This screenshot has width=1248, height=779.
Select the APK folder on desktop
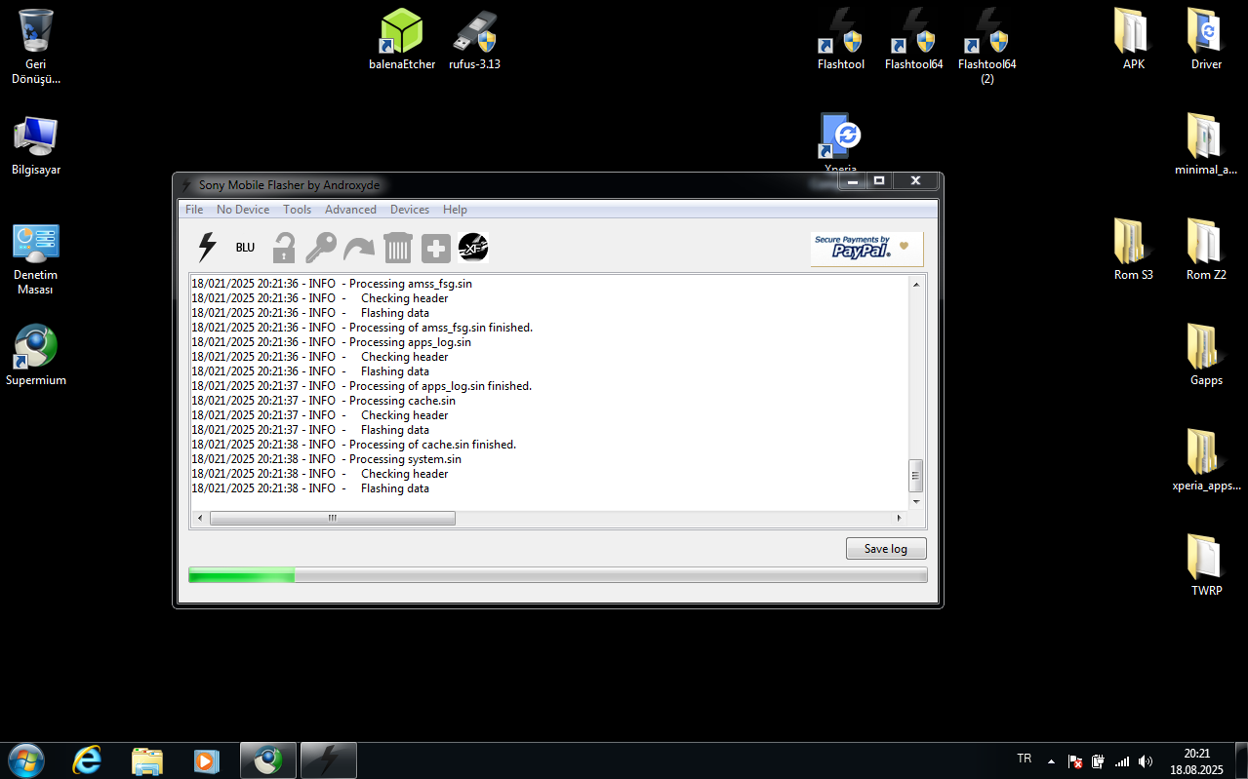coord(1134,40)
